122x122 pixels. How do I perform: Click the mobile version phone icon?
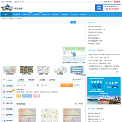point(14,2)
